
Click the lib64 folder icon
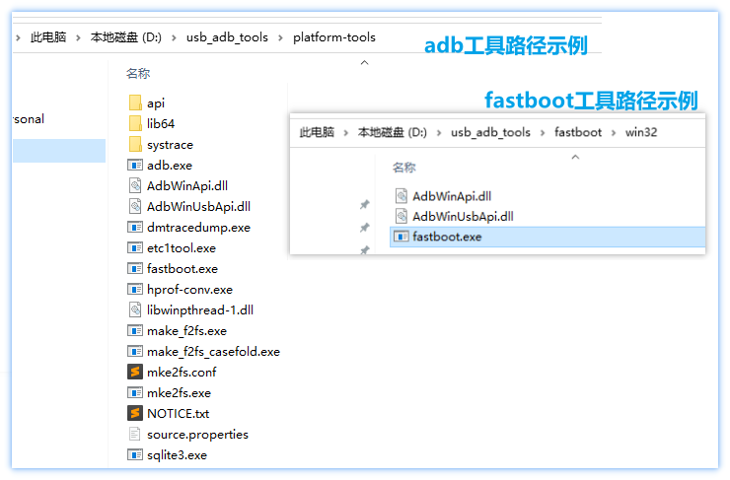135,123
